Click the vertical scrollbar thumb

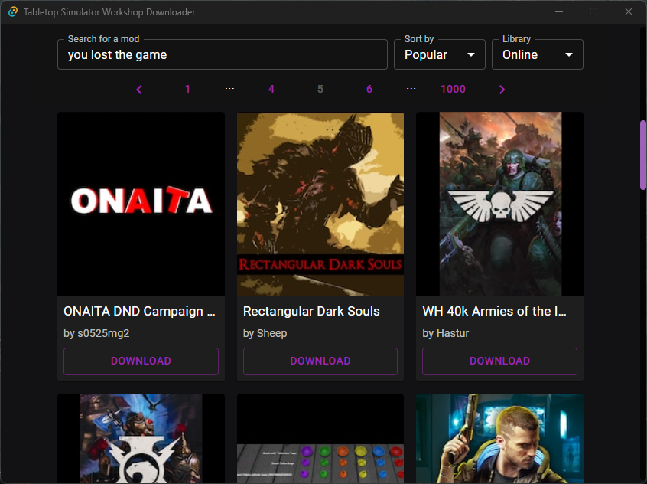(x=643, y=155)
